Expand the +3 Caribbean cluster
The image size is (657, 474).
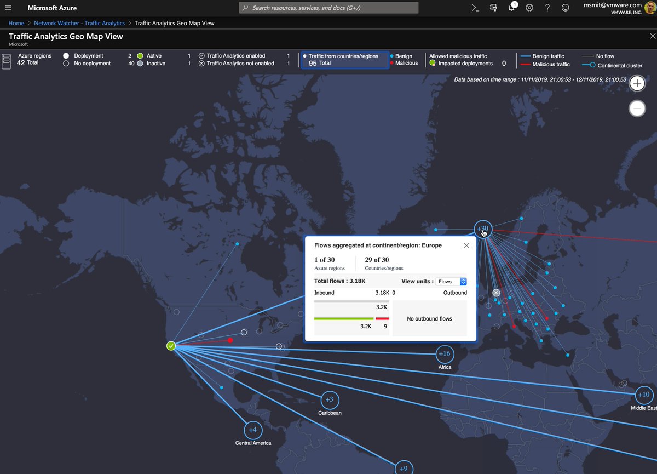pyautogui.click(x=329, y=399)
